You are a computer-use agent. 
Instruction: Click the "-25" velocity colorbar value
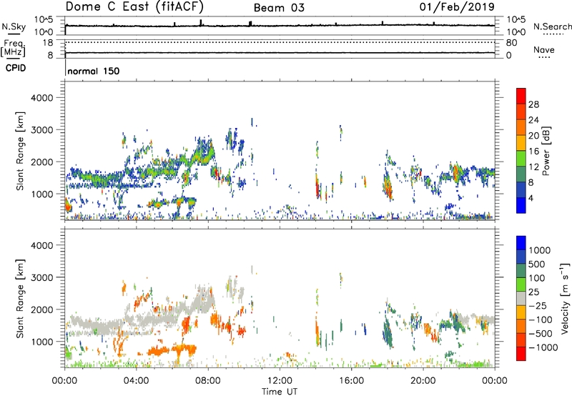pyautogui.click(x=539, y=305)
